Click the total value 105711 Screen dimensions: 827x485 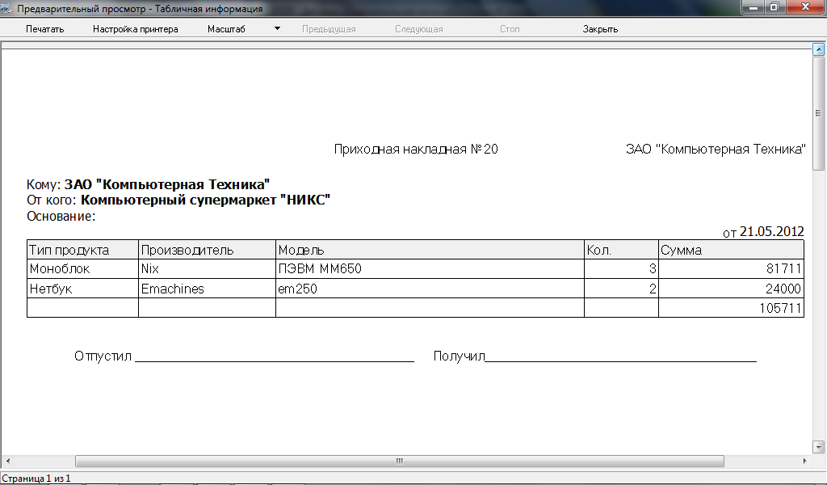pyautogui.click(x=732, y=308)
